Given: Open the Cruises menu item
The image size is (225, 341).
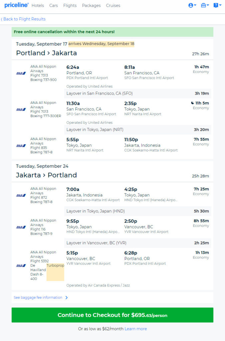Looking at the screenshot, I should point(113,5).
